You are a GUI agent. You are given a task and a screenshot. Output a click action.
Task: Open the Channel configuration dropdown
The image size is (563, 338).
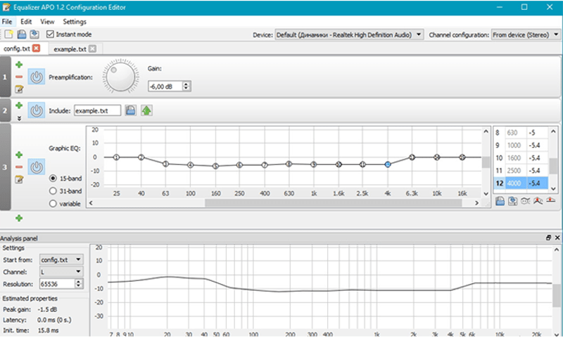pos(525,34)
